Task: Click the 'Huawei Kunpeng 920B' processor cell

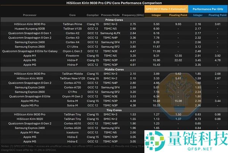Action: click(x=30, y=28)
